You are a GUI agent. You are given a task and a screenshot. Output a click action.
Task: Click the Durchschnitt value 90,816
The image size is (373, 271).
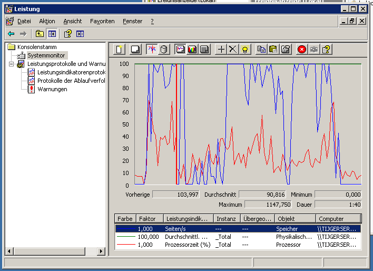point(262,195)
